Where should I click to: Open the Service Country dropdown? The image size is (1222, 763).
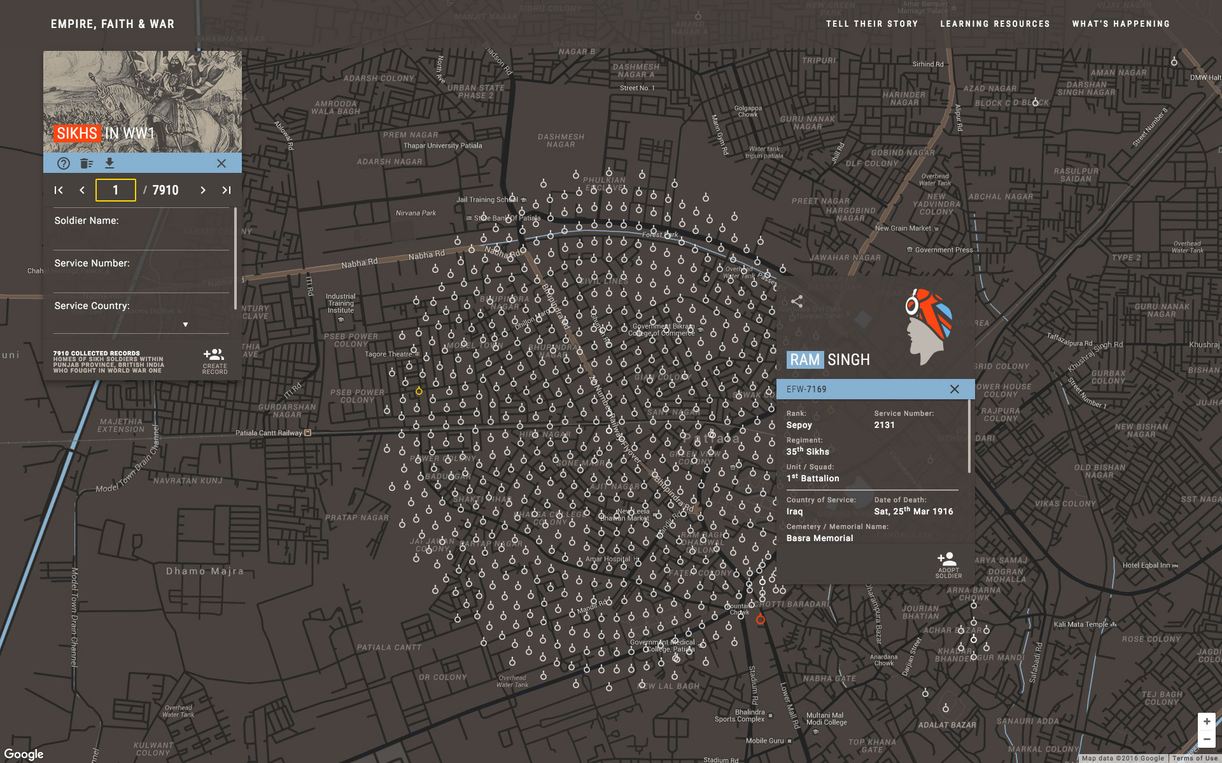point(185,324)
